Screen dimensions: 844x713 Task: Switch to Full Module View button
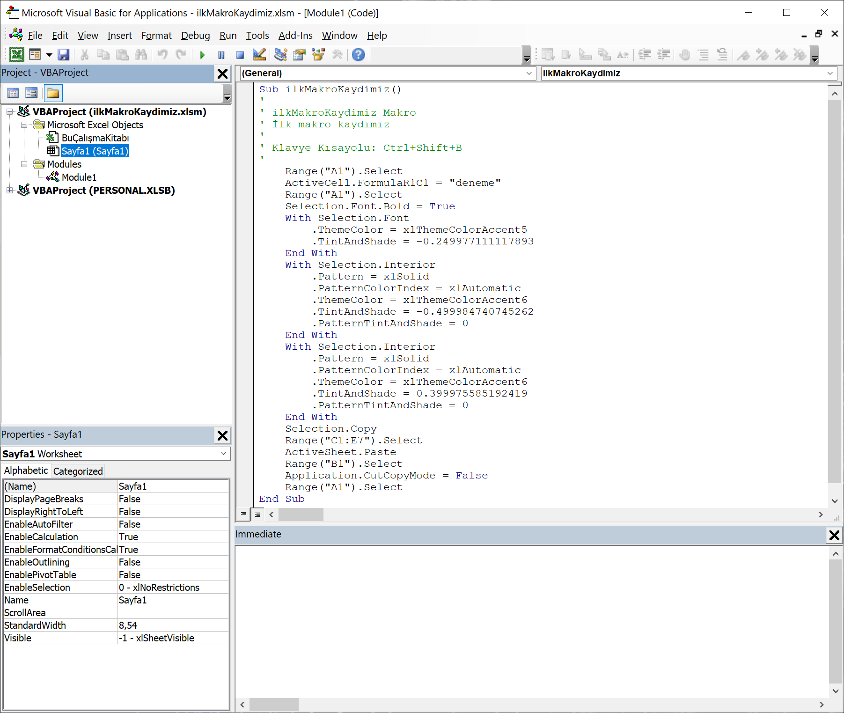pyautogui.click(x=257, y=514)
